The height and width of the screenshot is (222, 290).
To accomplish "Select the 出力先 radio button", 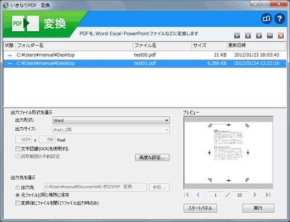I will [17, 187].
